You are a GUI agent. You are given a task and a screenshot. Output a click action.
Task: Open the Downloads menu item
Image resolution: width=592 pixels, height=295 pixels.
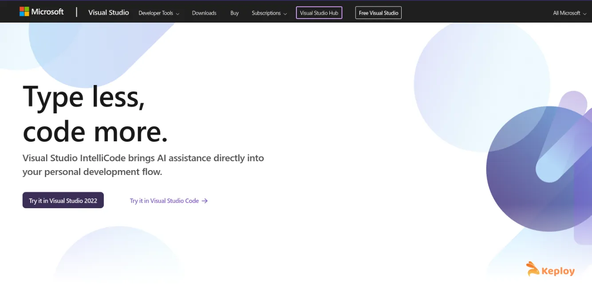coord(204,13)
